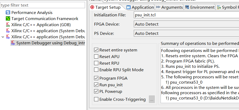
Task: Uncheck the Program FPGA option
Action: 96,78
